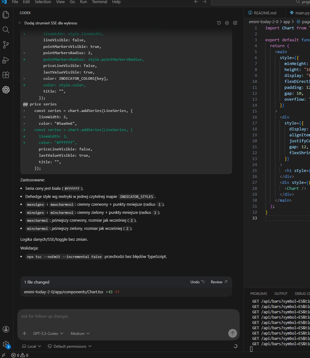Viewport: 310px width, 358px height.
Task: Click the 1 file changed label
Action: coord(37,282)
